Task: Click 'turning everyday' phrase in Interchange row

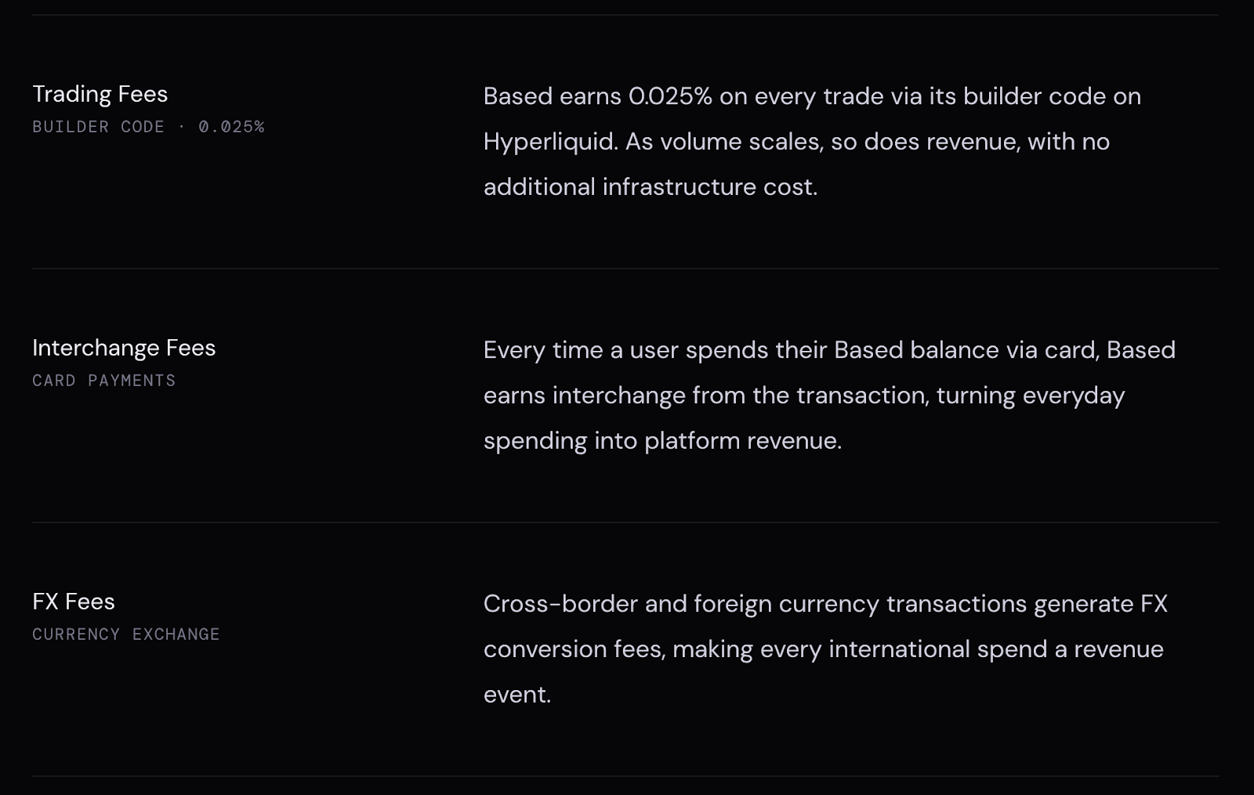Action: [x=1031, y=396]
